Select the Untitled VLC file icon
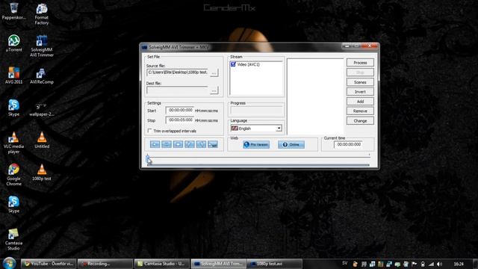 [42, 140]
